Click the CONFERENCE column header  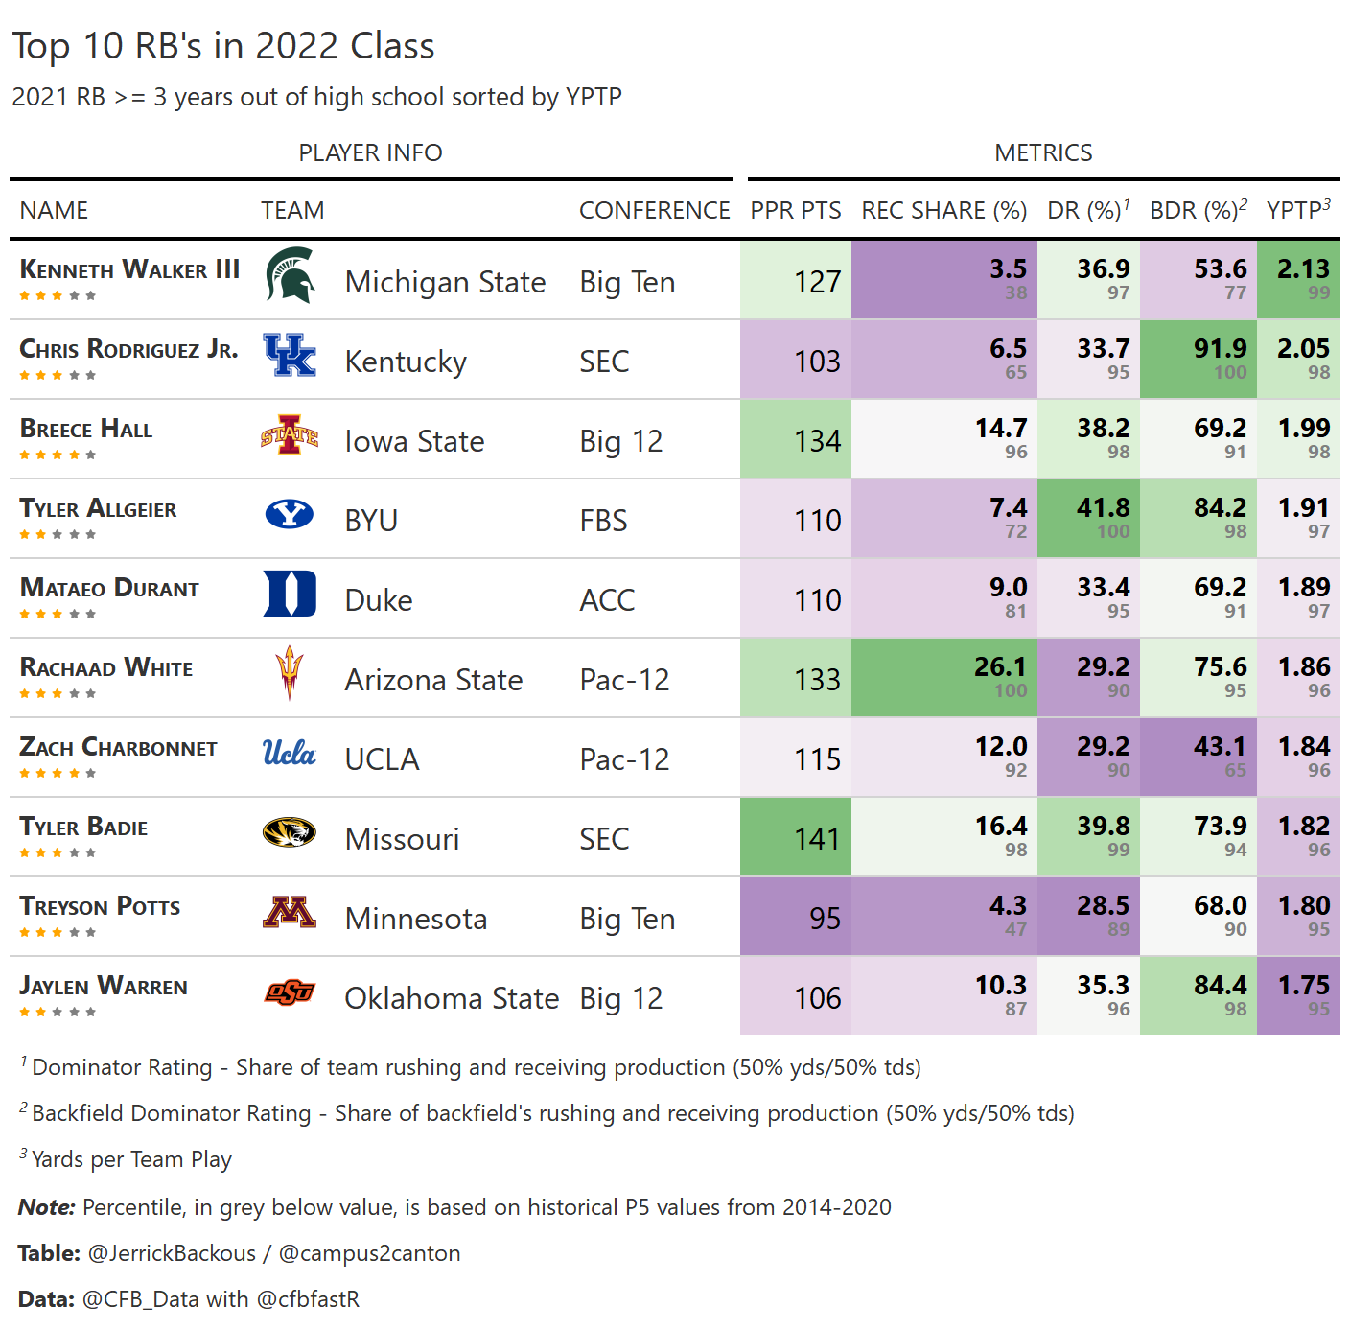(654, 210)
